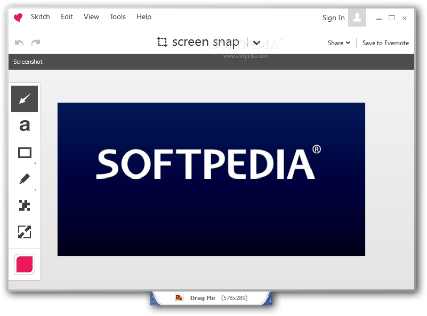Select the Rectangle shape tool

tap(25, 153)
